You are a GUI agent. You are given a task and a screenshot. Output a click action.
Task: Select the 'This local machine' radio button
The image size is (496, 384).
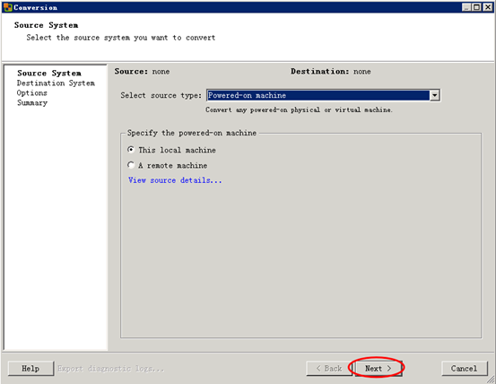(131, 150)
